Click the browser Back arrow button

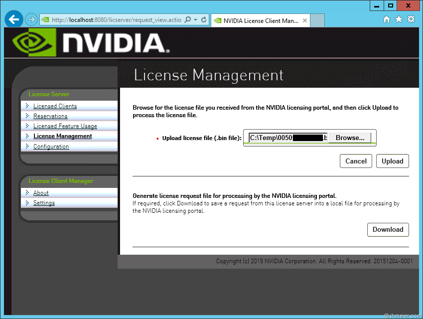[14, 19]
